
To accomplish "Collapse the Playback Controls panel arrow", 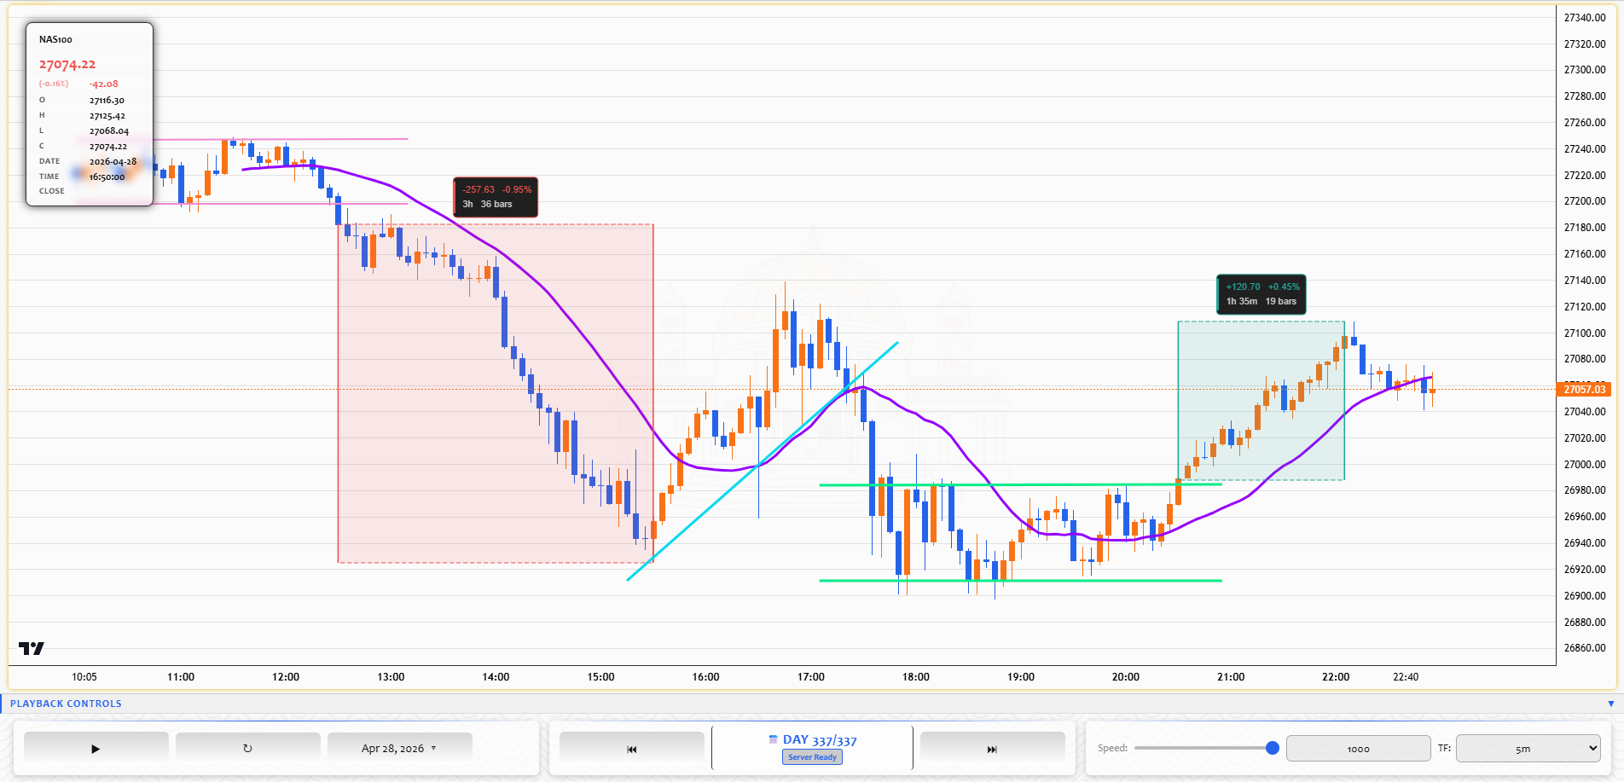I will point(1610,704).
